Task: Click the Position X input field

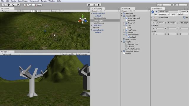Action: click(x=159, y=23)
